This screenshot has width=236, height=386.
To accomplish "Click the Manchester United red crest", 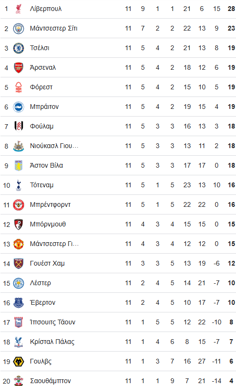I will pos(19,244).
